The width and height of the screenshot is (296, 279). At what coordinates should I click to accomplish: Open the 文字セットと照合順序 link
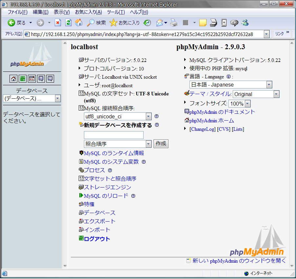click(x=110, y=179)
